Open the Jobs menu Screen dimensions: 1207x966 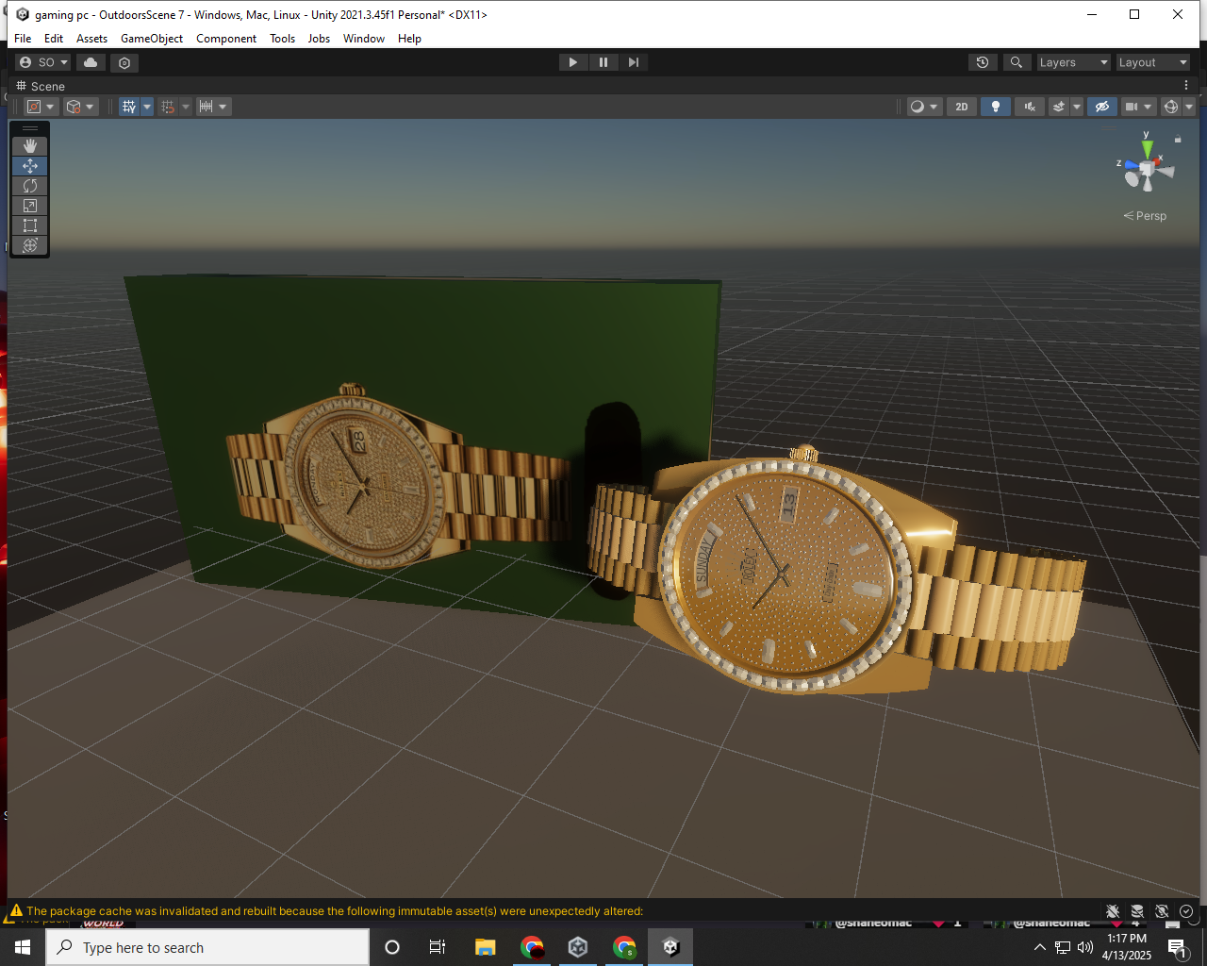pyautogui.click(x=319, y=39)
